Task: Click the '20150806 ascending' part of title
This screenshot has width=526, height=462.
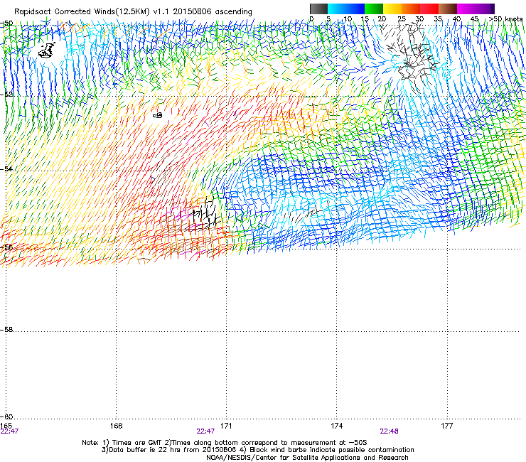Action: (213, 12)
